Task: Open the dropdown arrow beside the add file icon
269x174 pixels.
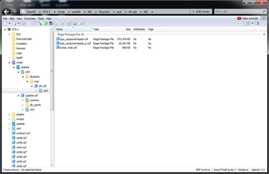Action: (x=19, y=23)
